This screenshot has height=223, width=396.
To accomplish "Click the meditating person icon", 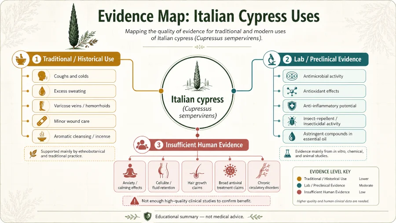I will 130,171.
